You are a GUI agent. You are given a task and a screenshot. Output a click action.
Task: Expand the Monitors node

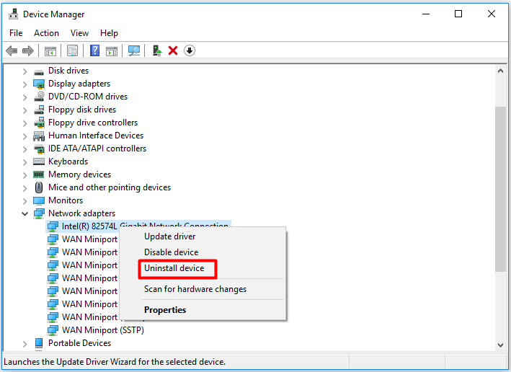(x=25, y=200)
